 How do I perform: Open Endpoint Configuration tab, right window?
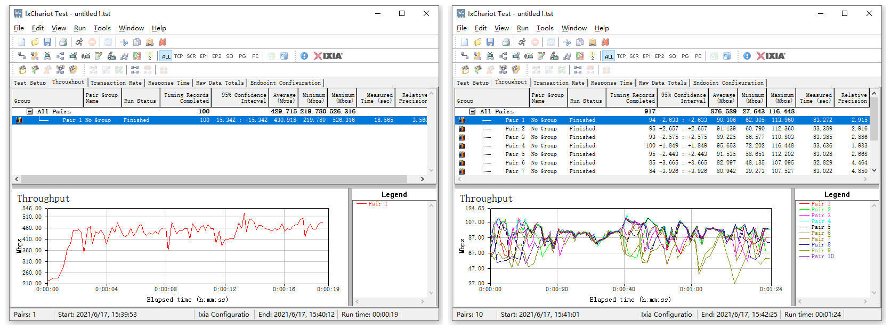pyautogui.click(x=728, y=83)
